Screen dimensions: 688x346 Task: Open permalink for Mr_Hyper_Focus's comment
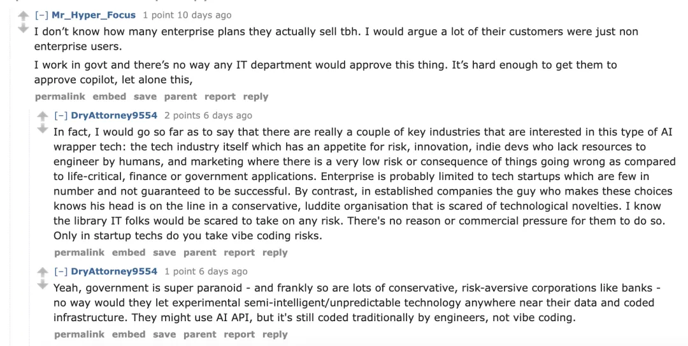(x=60, y=97)
